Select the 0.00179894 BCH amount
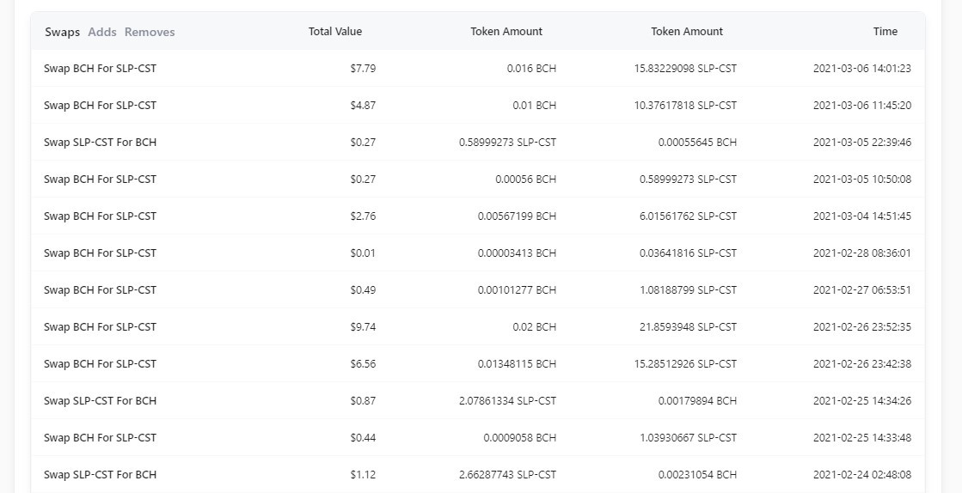 coord(697,400)
